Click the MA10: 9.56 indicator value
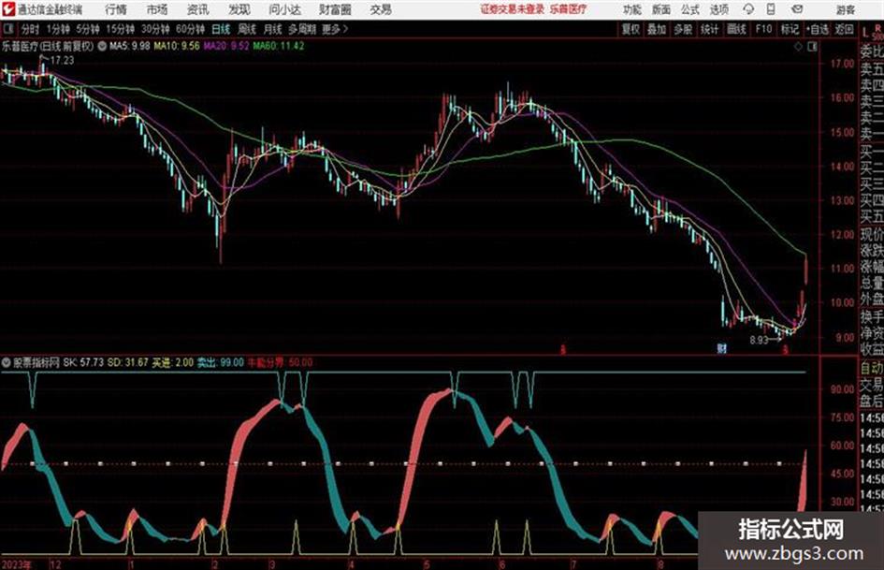 click(177, 46)
